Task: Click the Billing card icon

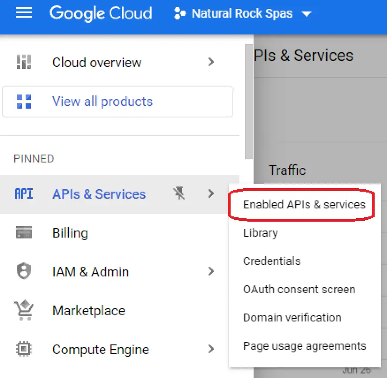Action: (24, 232)
